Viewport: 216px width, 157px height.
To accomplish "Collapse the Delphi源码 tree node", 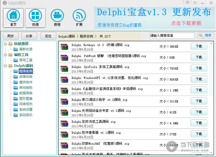I will 6,66.
